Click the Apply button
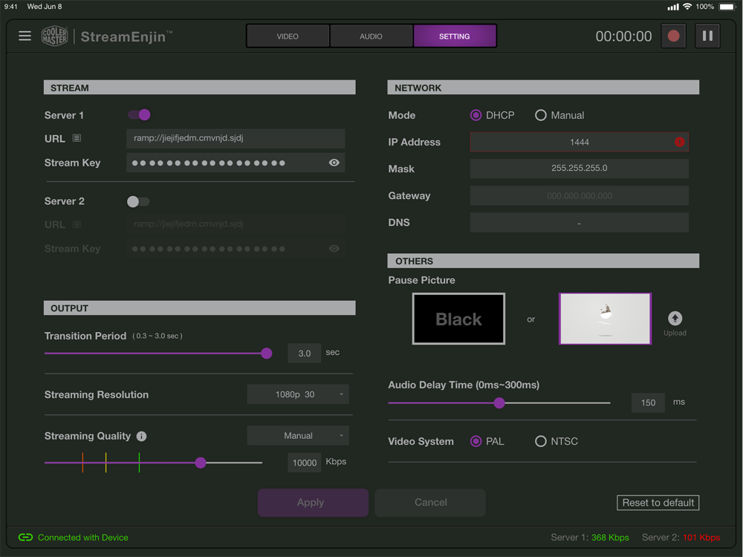The image size is (743, 557). (313, 503)
